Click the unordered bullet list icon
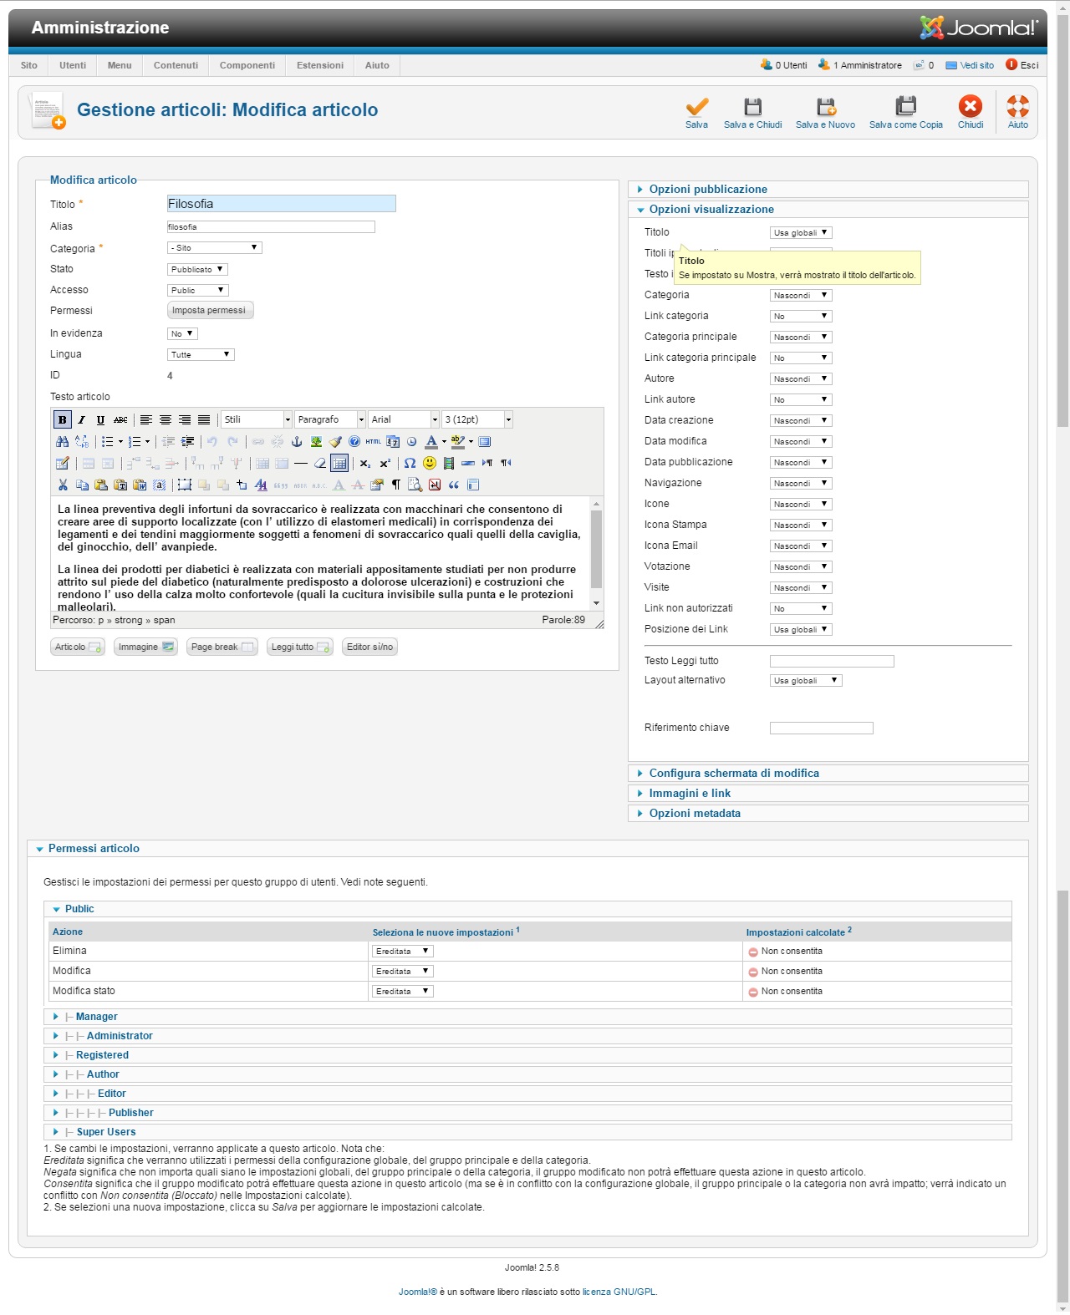 (x=108, y=441)
